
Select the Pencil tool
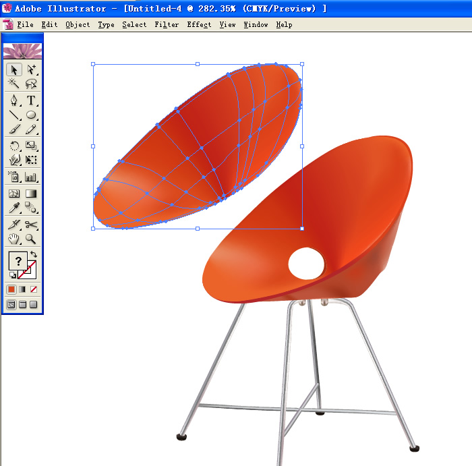[31, 129]
